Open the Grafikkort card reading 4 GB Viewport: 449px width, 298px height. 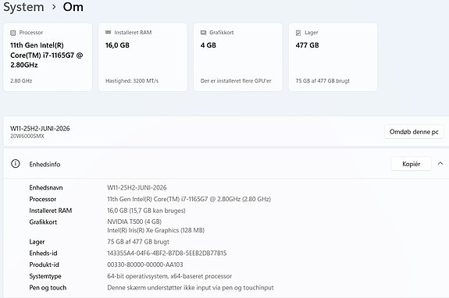click(x=237, y=57)
